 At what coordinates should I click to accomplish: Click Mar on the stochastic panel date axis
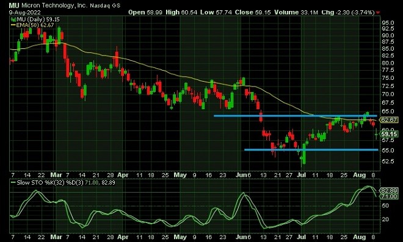[56, 237]
